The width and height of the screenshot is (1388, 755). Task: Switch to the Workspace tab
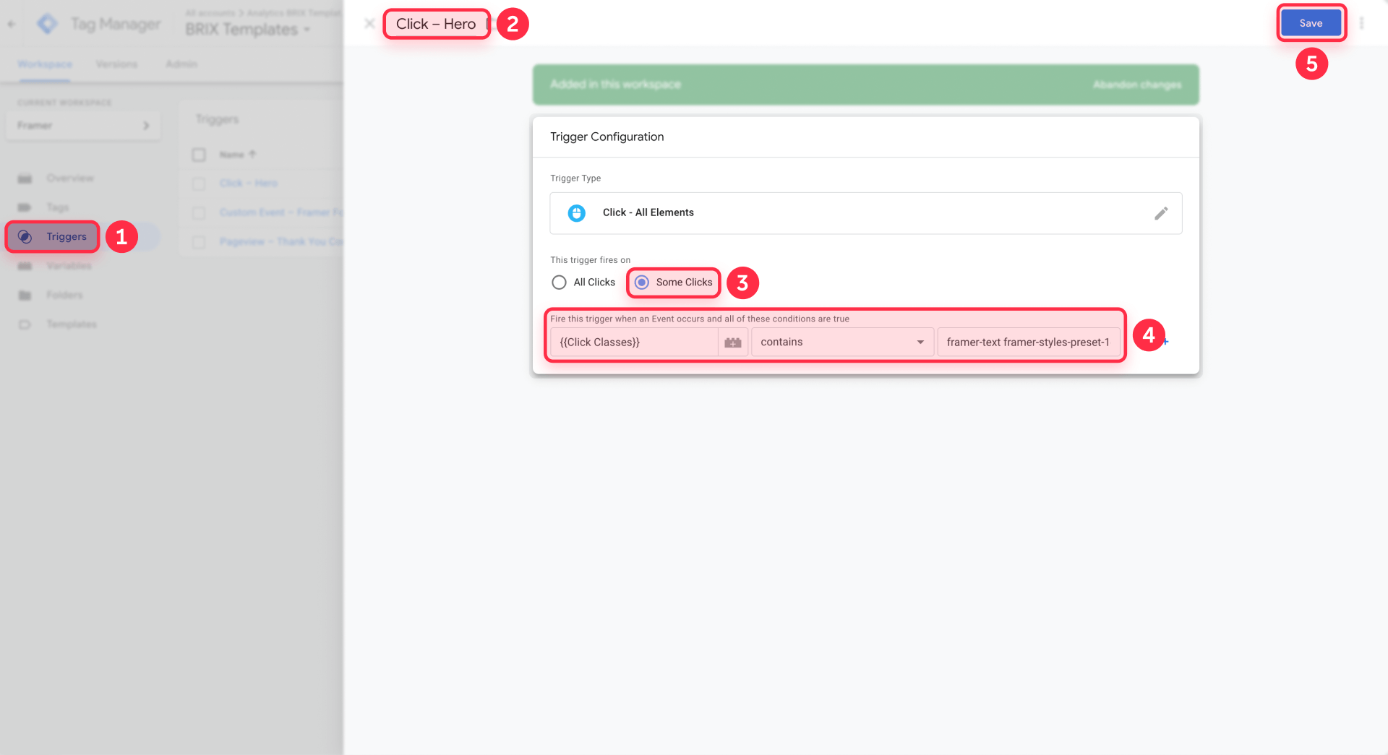pos(45,64)
